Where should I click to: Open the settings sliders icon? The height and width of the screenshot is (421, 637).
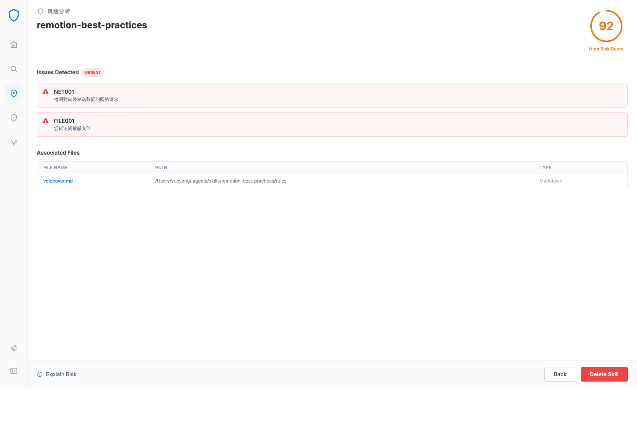[14, 348]
